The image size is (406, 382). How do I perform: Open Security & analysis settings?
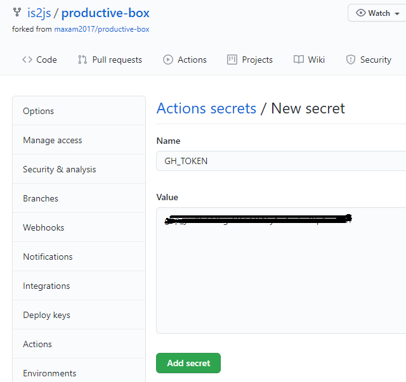[x=79, y=169]
